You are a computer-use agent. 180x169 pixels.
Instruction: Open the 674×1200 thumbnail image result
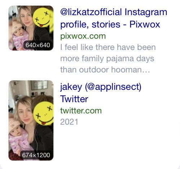(x=31, y=120)
